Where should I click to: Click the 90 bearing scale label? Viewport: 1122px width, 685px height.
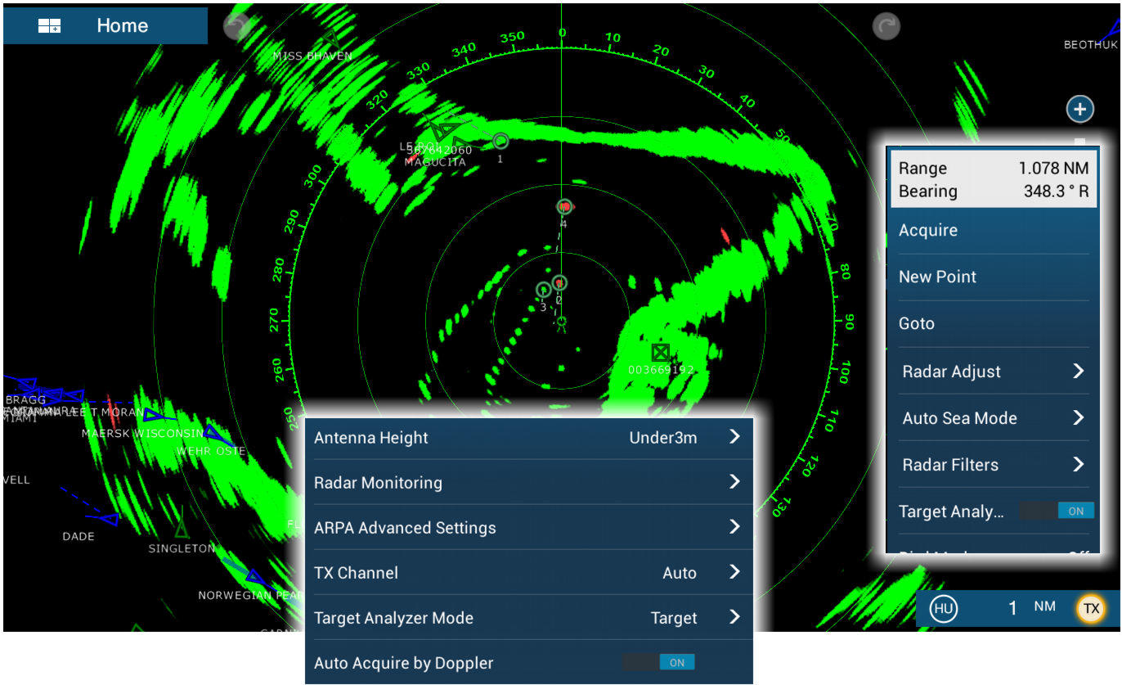[849, 322]
